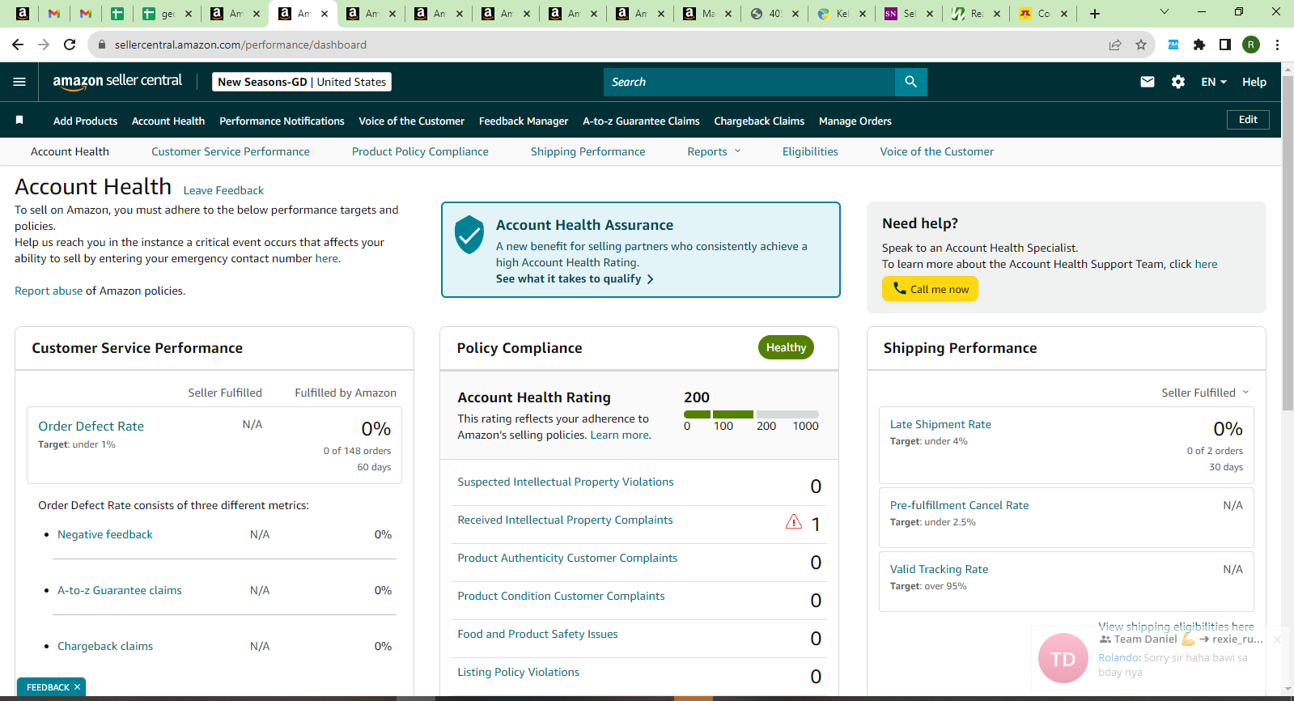The image size is (1294, 701).
Task: Open Chargeback Claims in the top menu
Action: tap(759, 121)
